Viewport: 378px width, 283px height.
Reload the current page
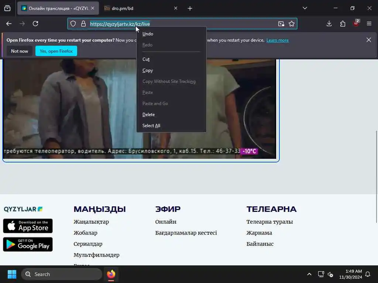35,24
